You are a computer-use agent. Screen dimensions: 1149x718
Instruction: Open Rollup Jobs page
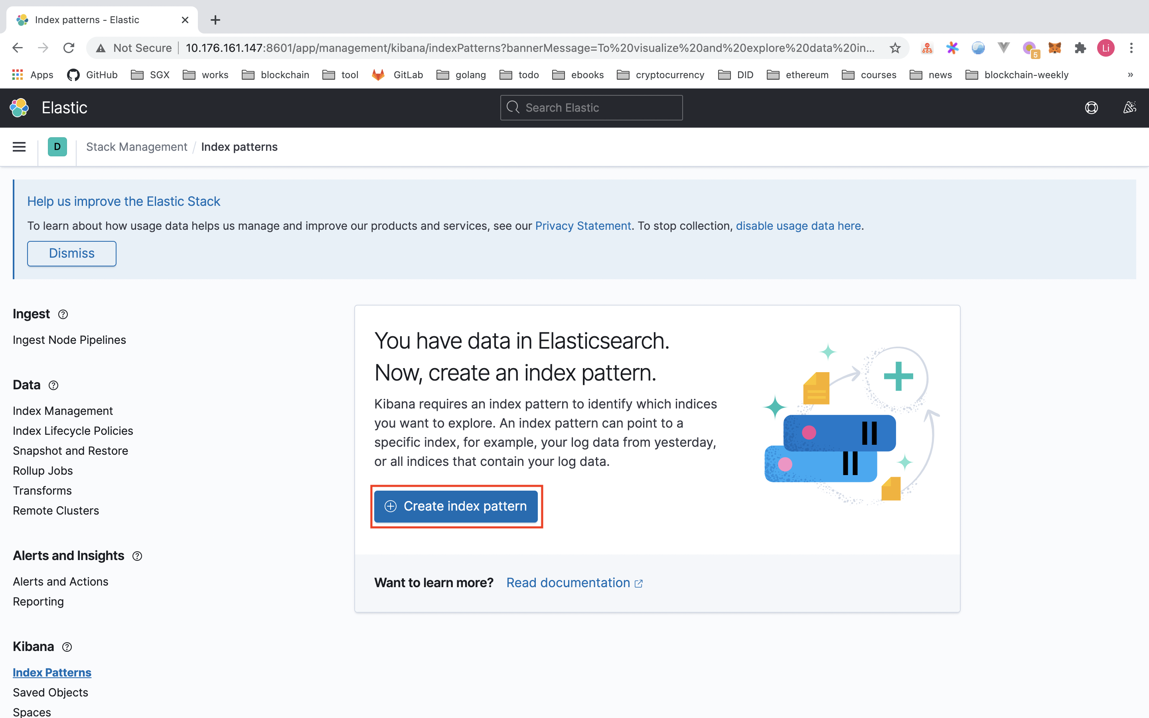(43, 471)
